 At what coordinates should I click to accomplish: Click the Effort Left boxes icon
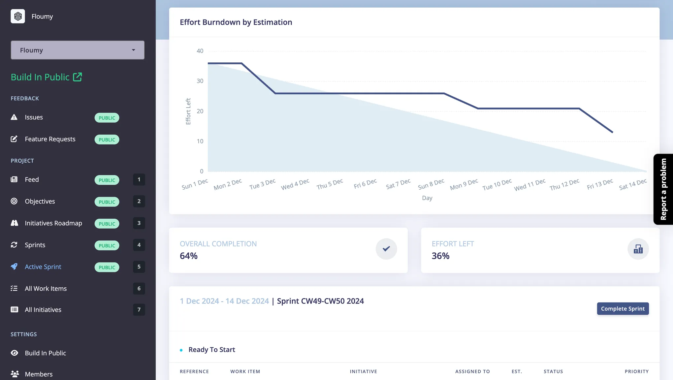coord(638,249)
